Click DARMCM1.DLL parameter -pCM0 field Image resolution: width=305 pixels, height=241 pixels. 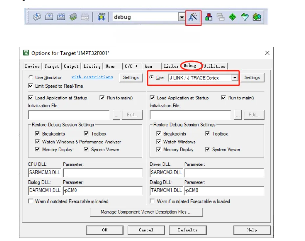coord(103,190)
